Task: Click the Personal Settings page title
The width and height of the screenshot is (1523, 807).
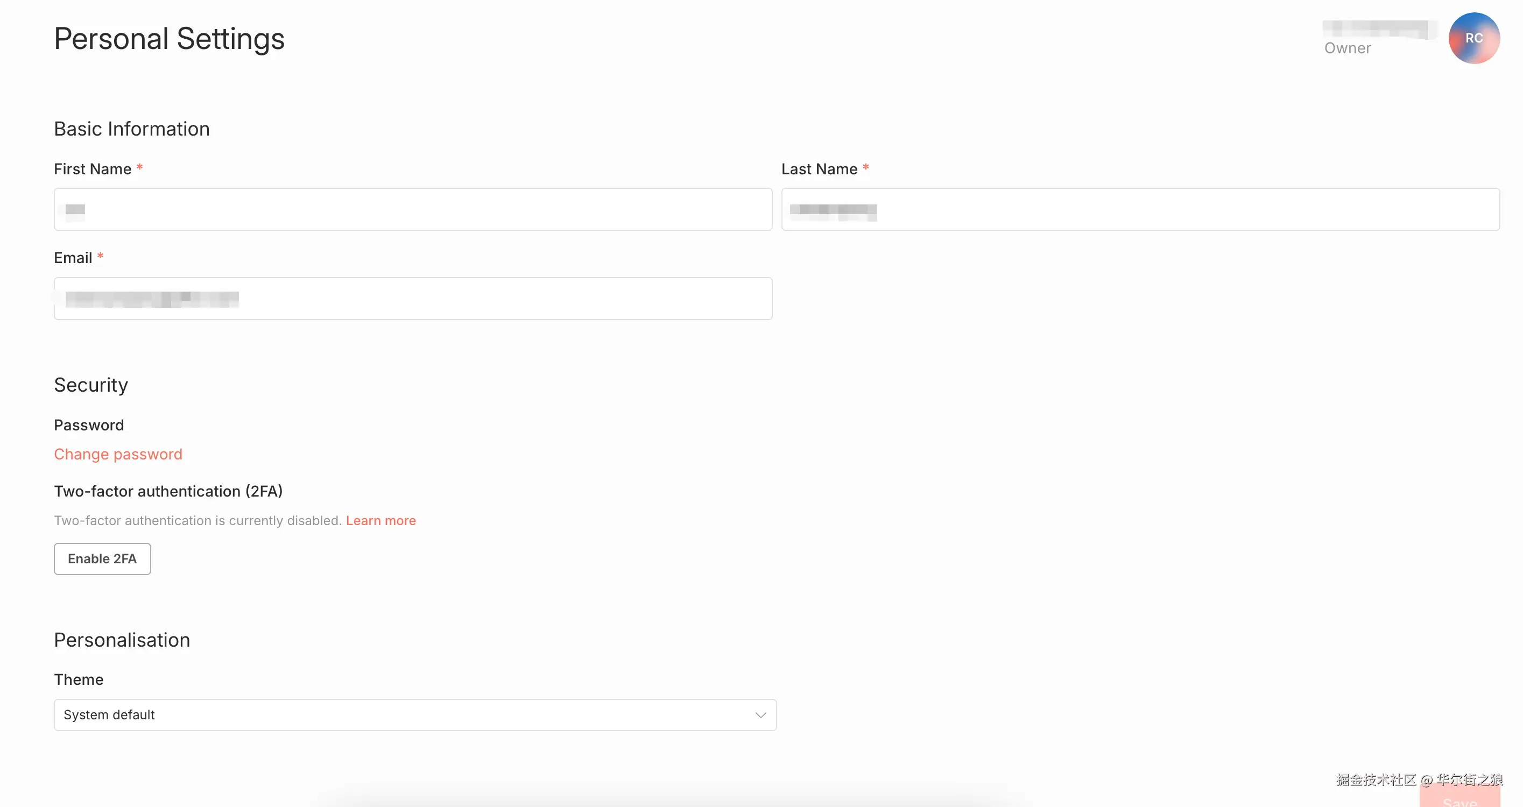Action: (x=169, y=39)
